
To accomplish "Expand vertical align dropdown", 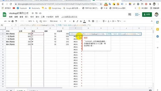I will click(109, 21).
